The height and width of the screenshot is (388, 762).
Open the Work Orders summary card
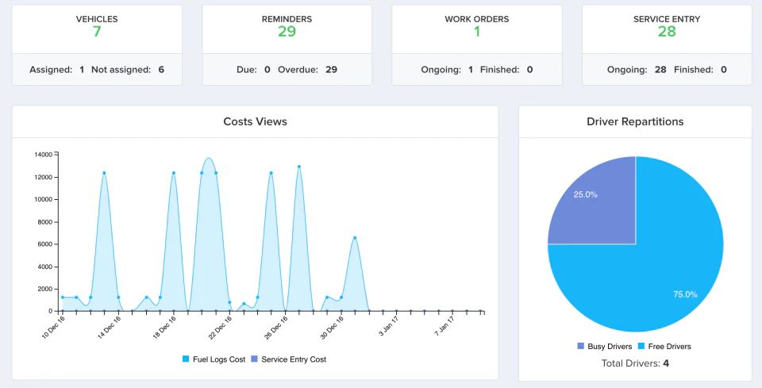click(x=477, y=45)
